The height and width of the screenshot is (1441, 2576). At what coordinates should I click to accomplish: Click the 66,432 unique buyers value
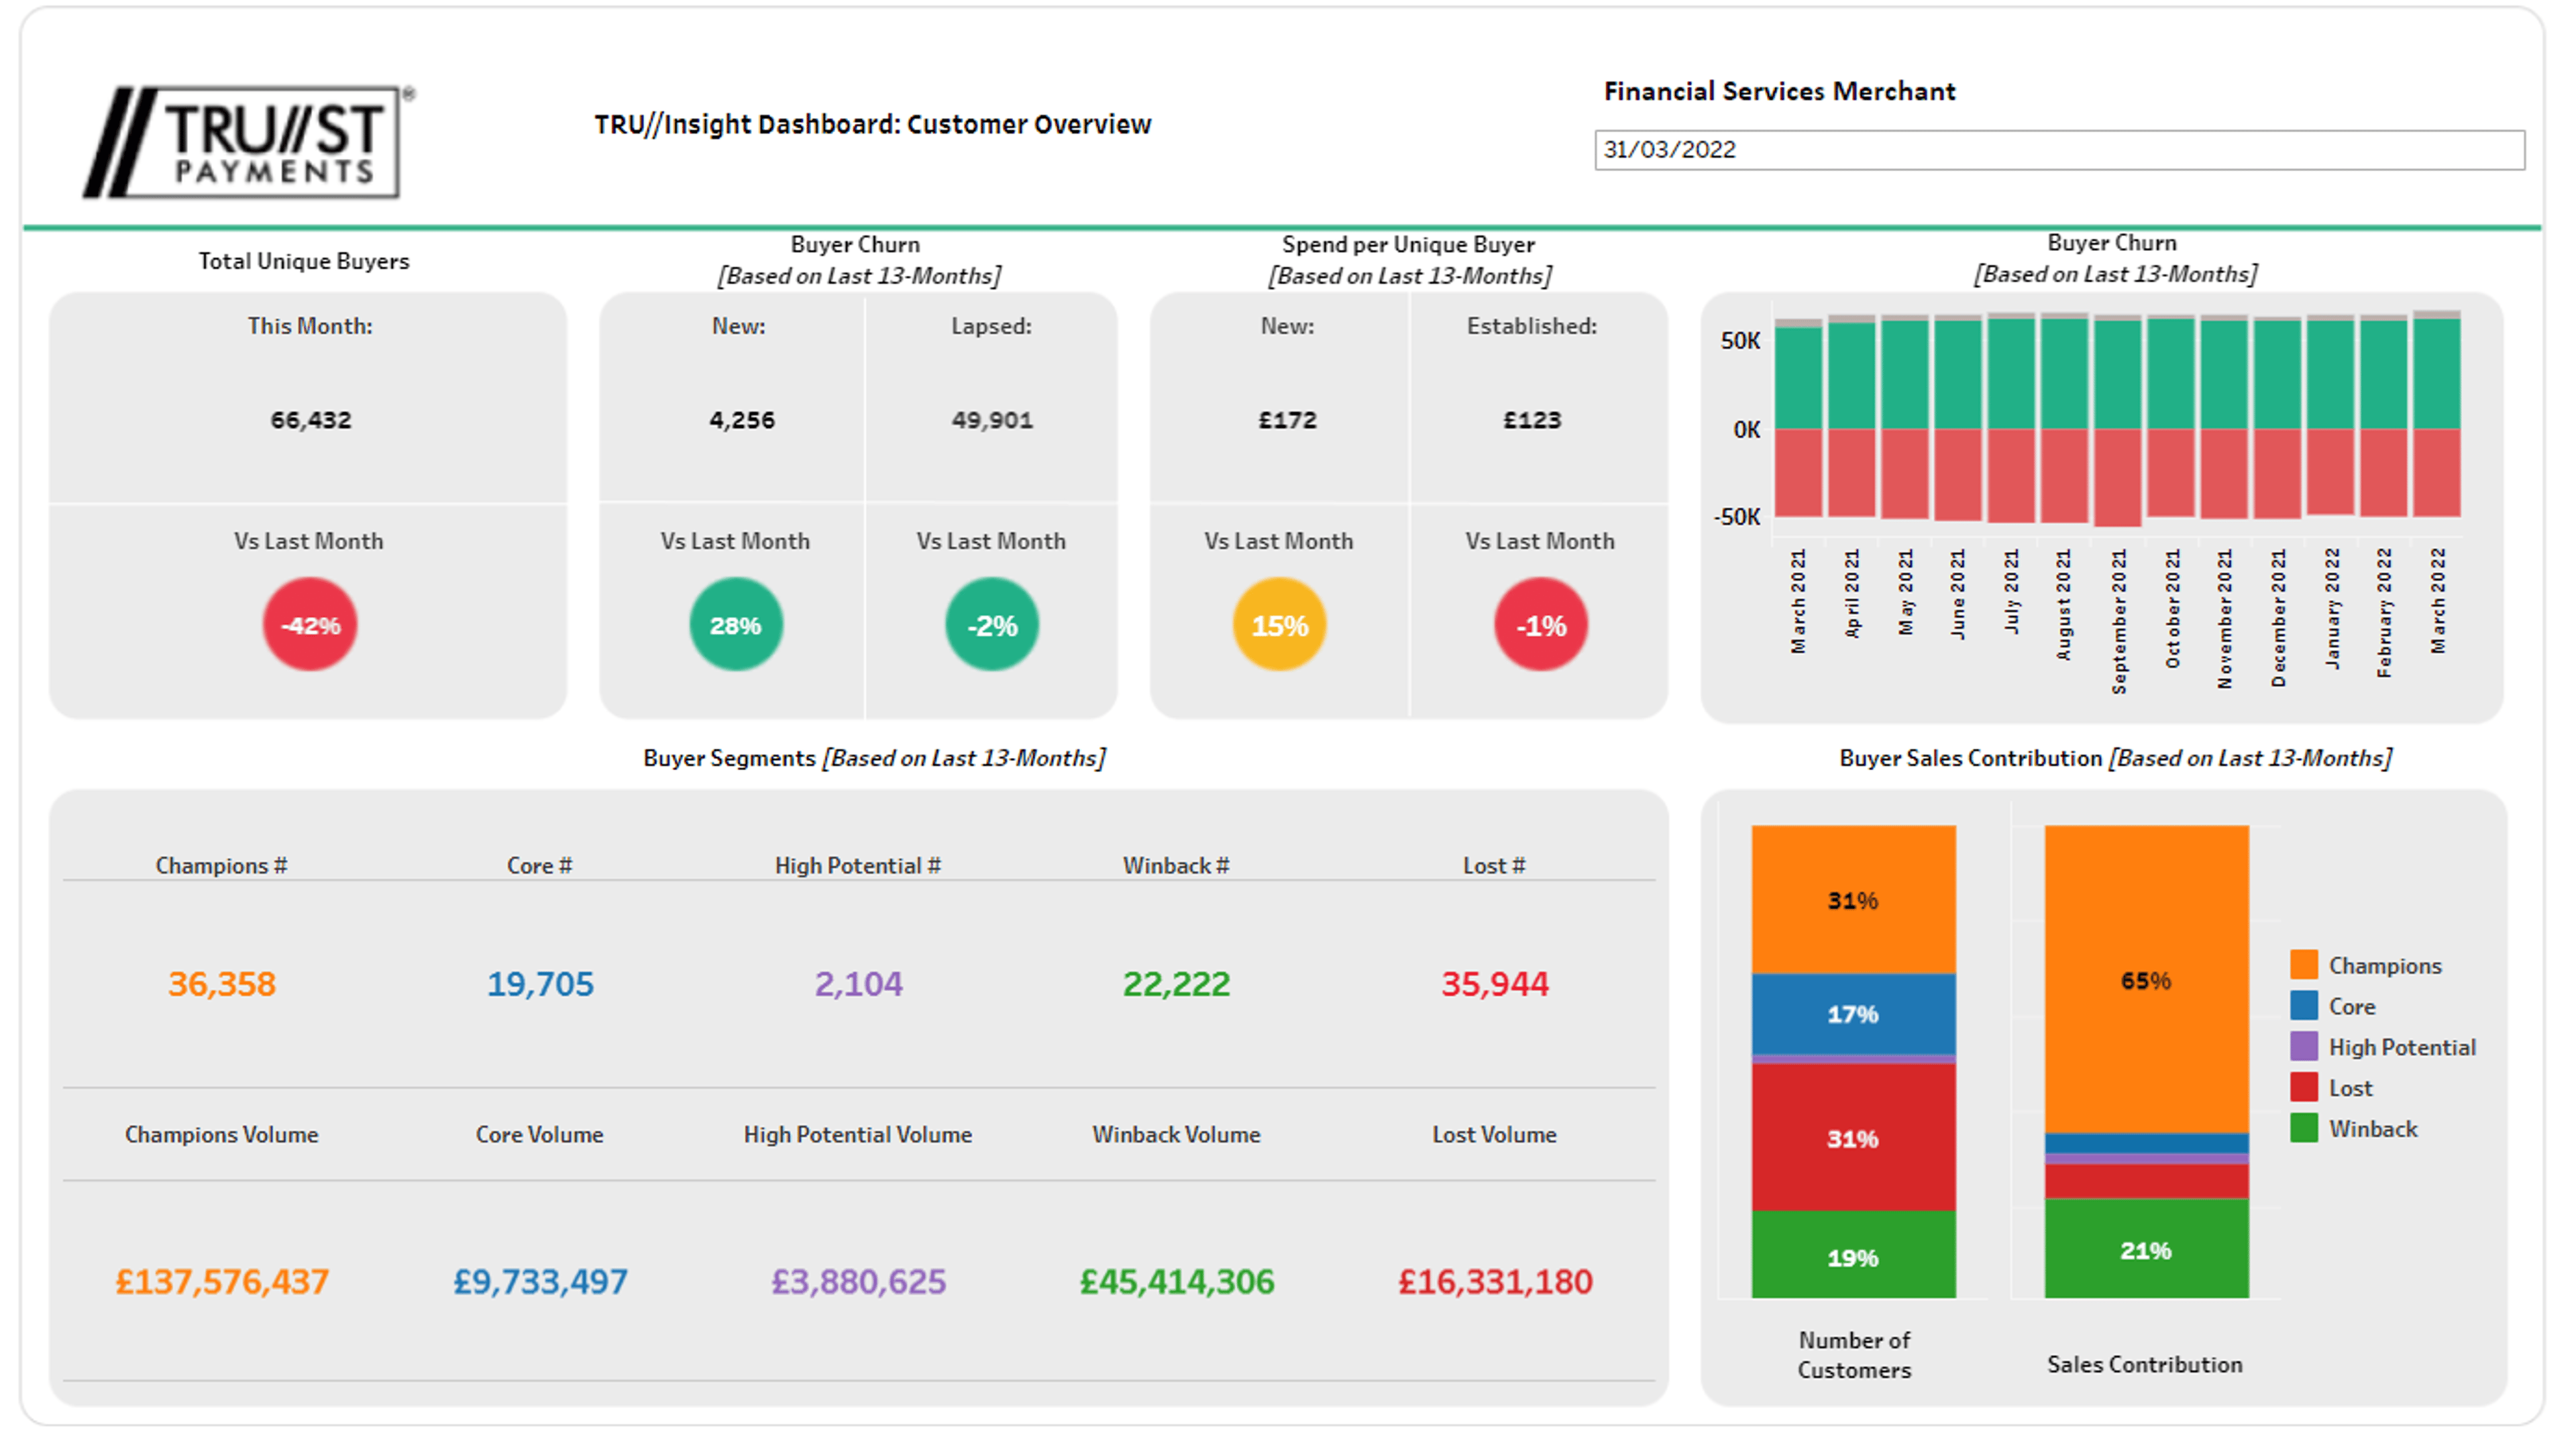click(310, 420)
